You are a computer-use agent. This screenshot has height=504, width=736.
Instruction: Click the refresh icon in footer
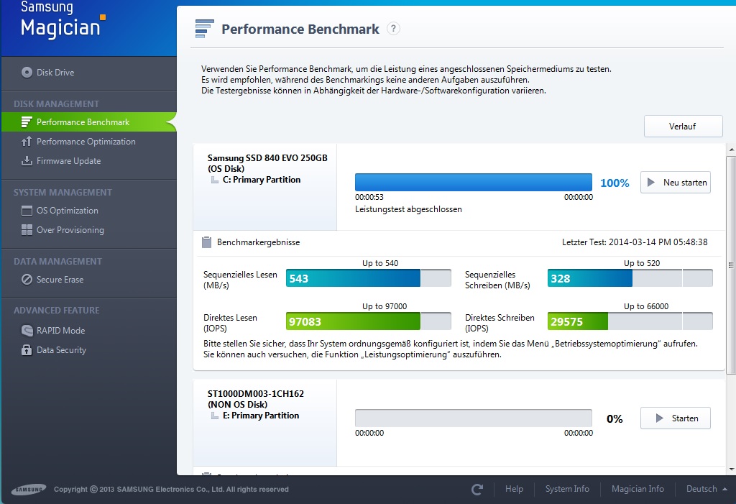(x=477, y=490)
